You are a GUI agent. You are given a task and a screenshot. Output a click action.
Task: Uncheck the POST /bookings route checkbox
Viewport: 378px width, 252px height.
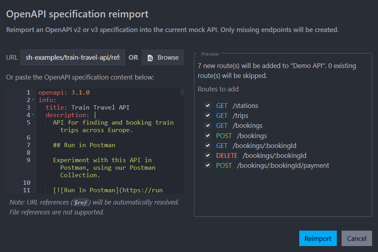207,136
